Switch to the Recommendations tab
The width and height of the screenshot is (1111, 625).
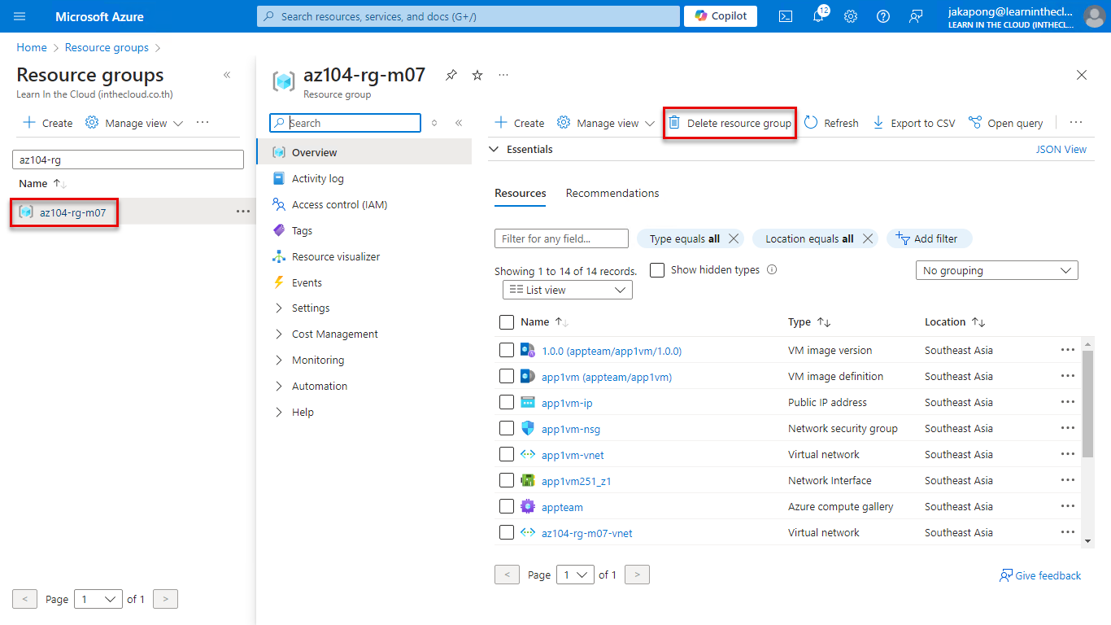pyautogui.click(x=612, y=193)
